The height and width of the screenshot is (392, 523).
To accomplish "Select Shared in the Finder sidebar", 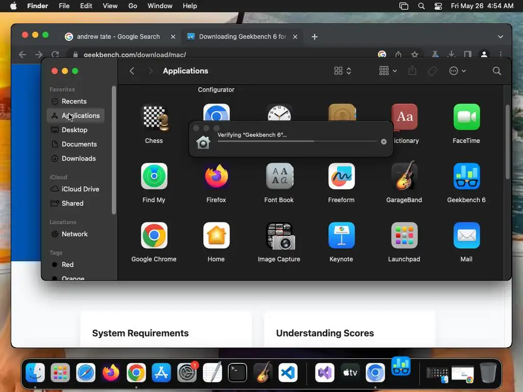I will (76, 203).
